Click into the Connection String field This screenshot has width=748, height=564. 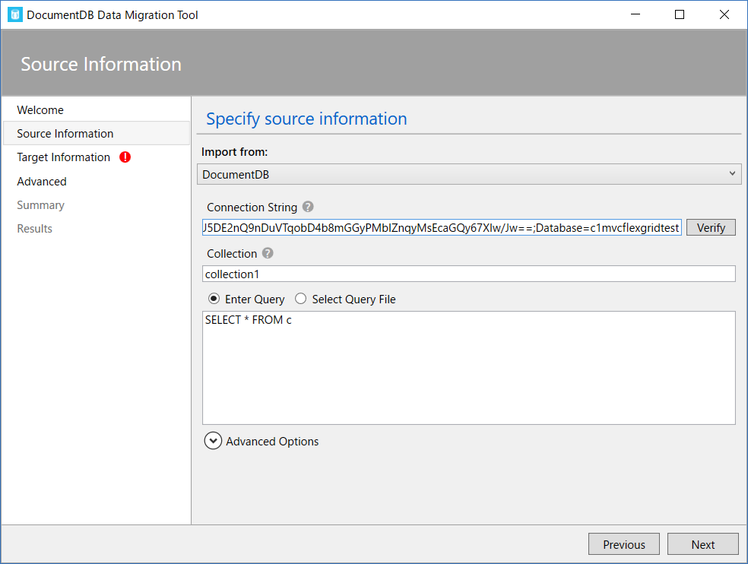click(442, 227)
